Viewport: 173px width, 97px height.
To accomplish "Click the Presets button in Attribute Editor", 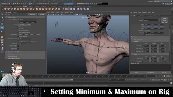I will (x=164, y=20).
